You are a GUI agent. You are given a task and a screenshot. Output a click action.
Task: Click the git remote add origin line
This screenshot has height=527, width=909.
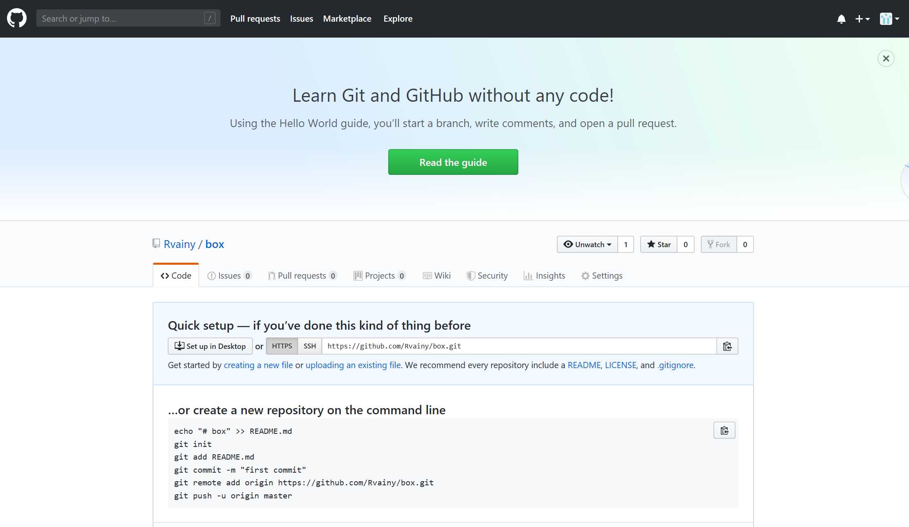[x=304, y=482]
